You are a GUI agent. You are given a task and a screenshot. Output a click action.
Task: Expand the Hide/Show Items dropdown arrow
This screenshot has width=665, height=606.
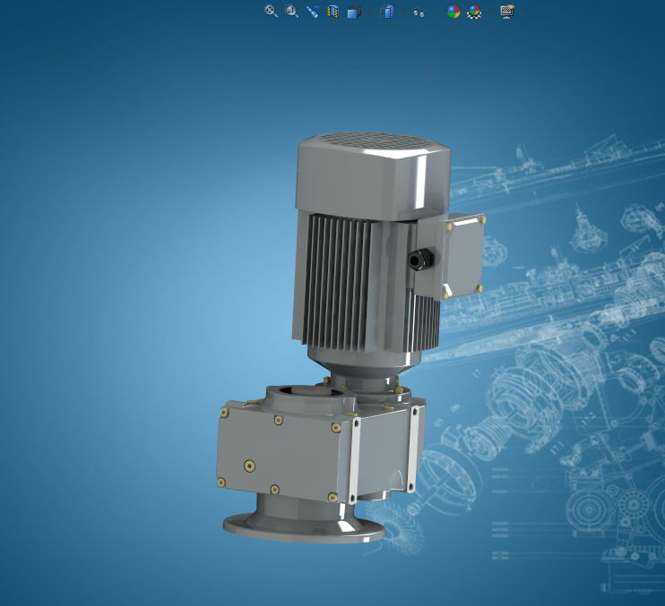pos(436,13)
